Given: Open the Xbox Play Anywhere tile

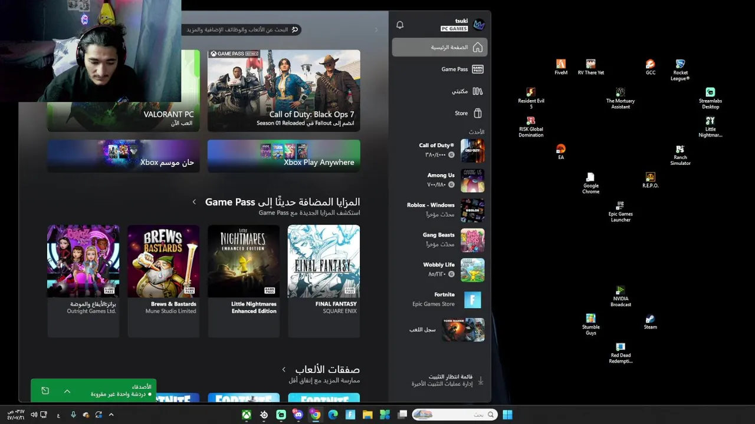Looking at the screenshot, I should coord(284,156).
